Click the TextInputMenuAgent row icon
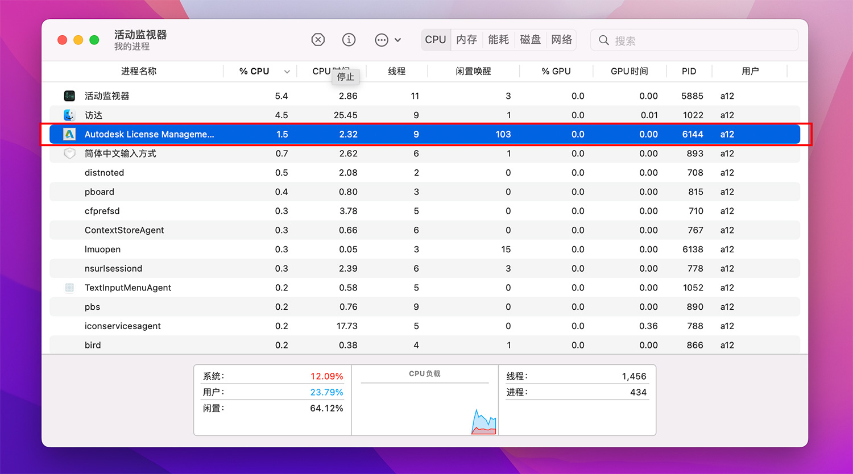 (69, 288)
